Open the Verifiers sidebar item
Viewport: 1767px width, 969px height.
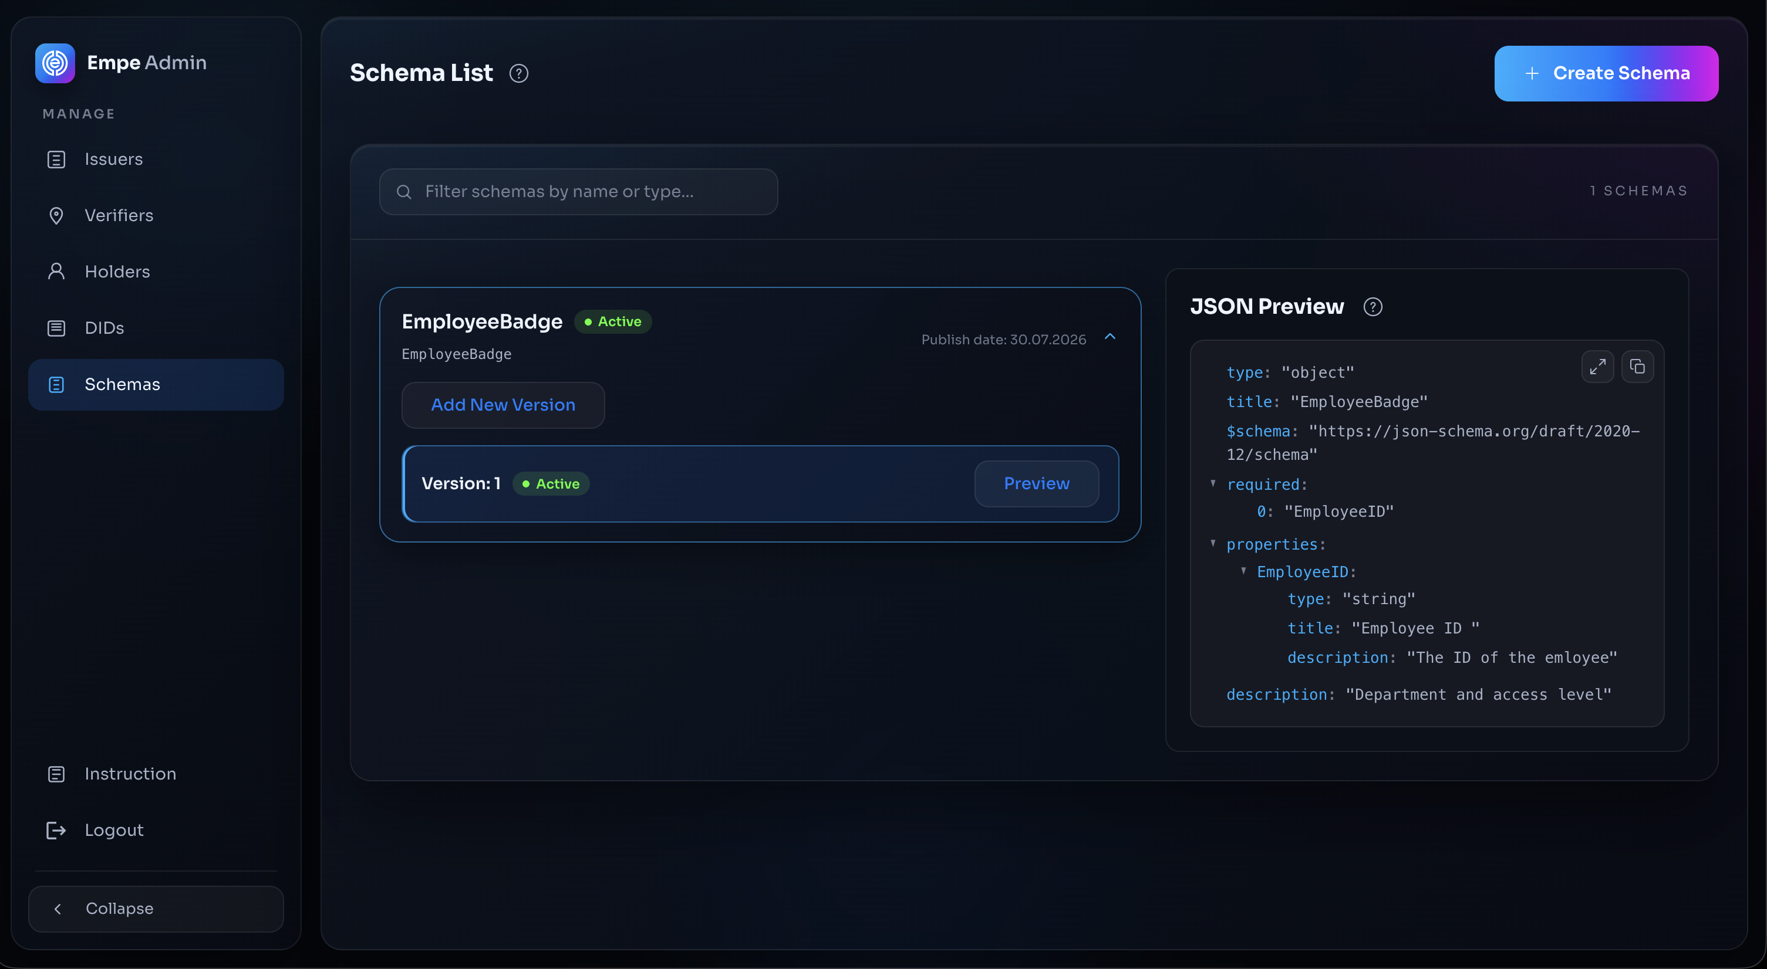click(156, 215)
